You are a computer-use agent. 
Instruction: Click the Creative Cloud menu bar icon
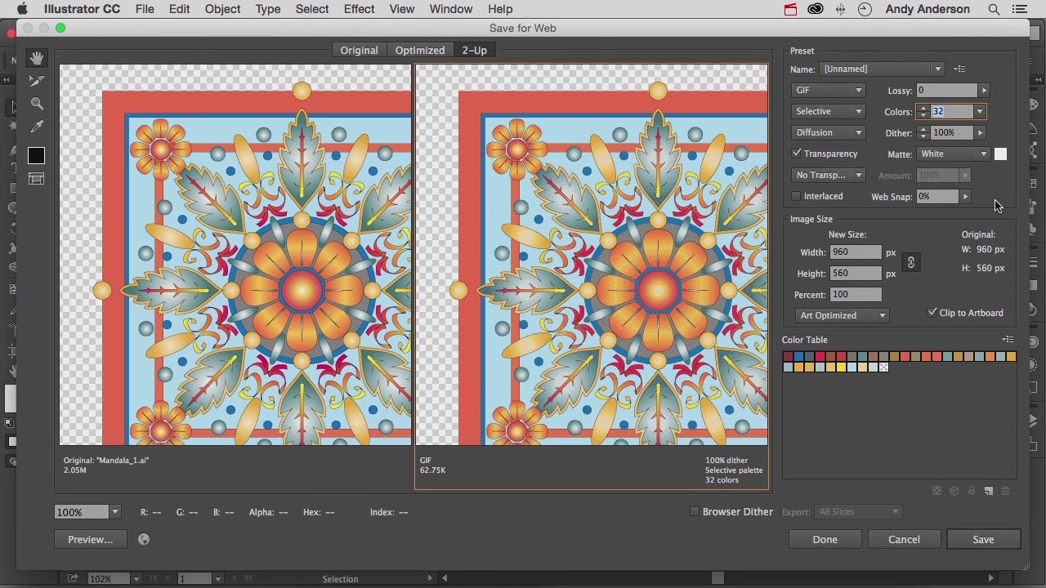(x=815, y=9)
